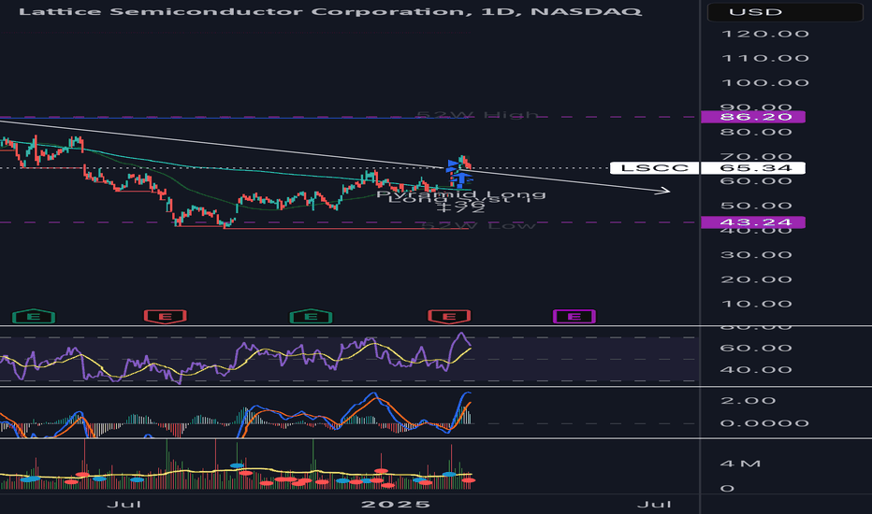Select the Pyramid Long trade label
The height and width of the screenshot is (514, 872).
[461, 194]
